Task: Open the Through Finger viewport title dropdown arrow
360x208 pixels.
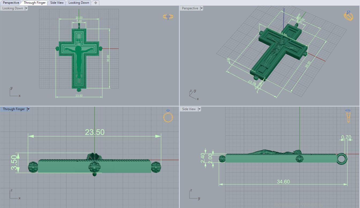Action: point(28,109)
